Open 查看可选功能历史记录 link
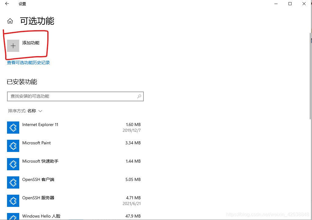This screenshot has width=312, height=220. click(x=28, y=63)
